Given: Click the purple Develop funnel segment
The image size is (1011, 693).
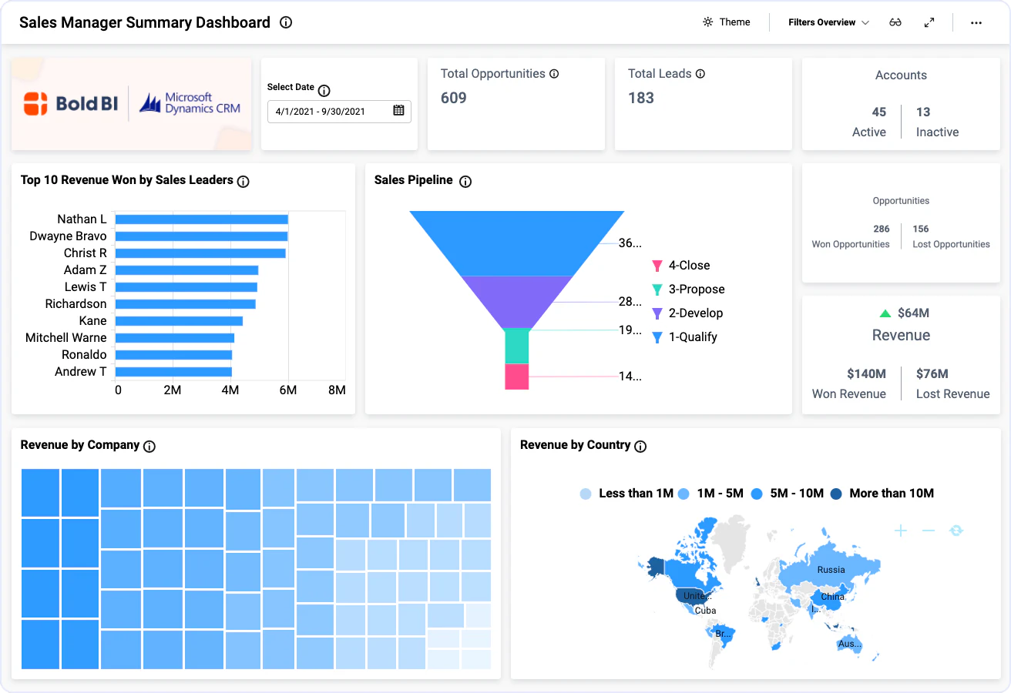Looking at the screenshot, I should [x=516, y=302].
